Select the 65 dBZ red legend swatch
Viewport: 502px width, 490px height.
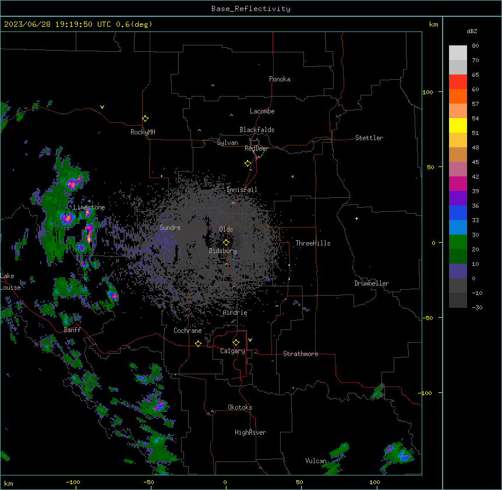coord(458,81)
